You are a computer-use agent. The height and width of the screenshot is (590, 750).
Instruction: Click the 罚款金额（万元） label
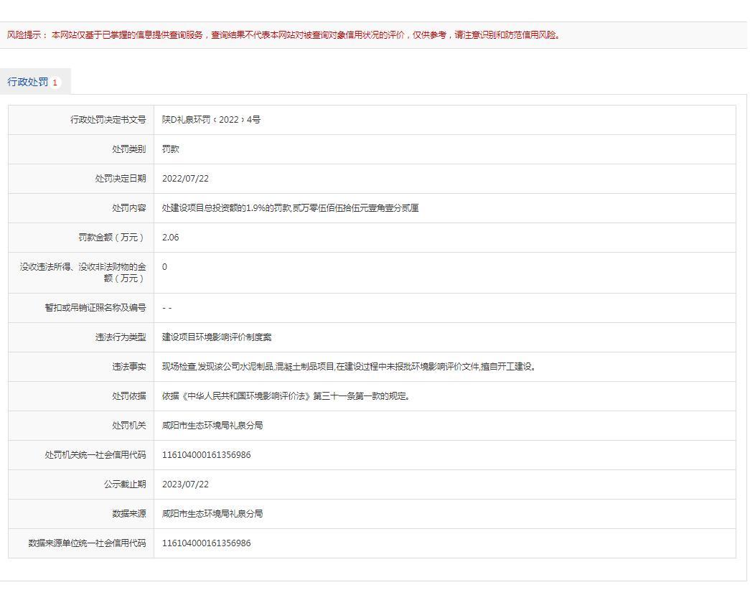coord(112,238)
